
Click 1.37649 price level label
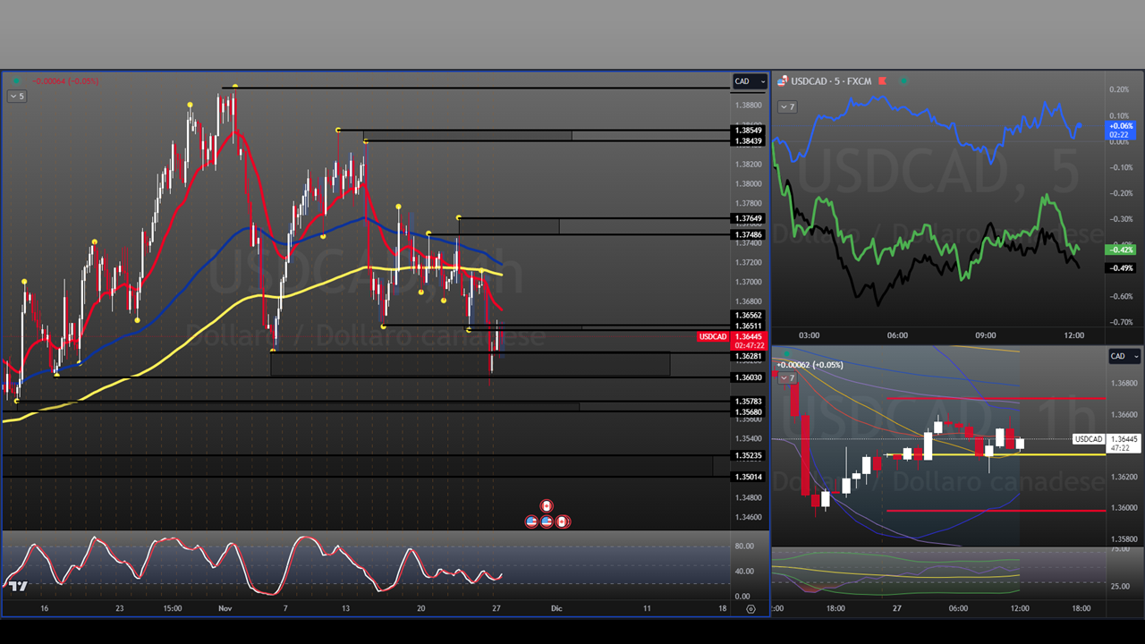748,219
